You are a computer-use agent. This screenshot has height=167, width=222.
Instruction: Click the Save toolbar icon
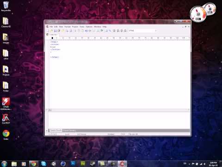[x=55, y=31]
